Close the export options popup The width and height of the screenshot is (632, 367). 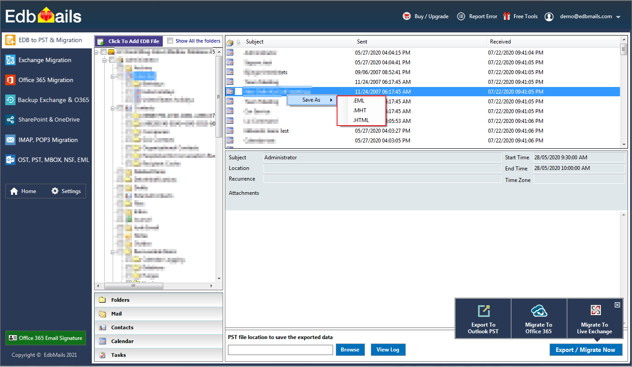pos(617,305)
